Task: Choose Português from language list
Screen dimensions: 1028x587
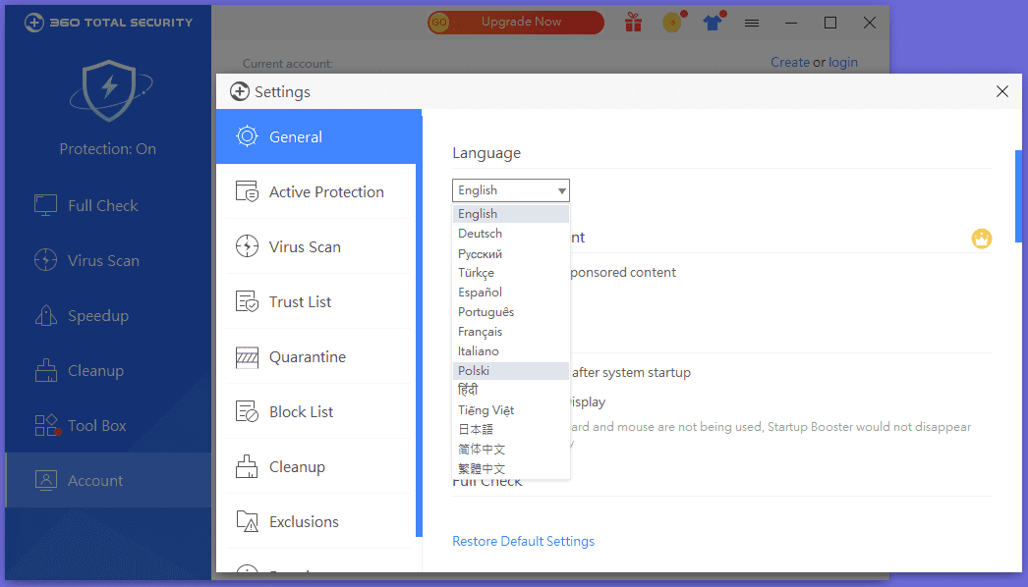Action: 511,312
